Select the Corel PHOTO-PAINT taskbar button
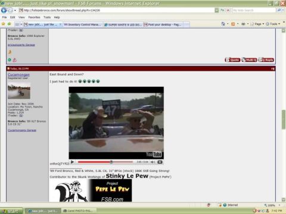The width and height of the screenshot is (286, 214). [x=79, y=211]
